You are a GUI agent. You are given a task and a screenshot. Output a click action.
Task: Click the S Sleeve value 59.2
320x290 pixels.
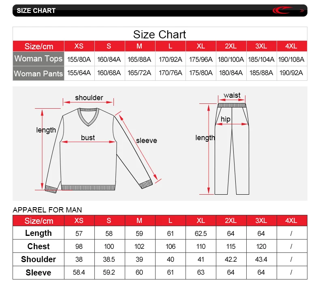pyautogui.click(x=109, y=273)
